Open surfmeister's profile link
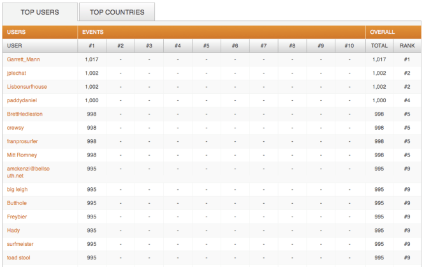 pos(20,244)
